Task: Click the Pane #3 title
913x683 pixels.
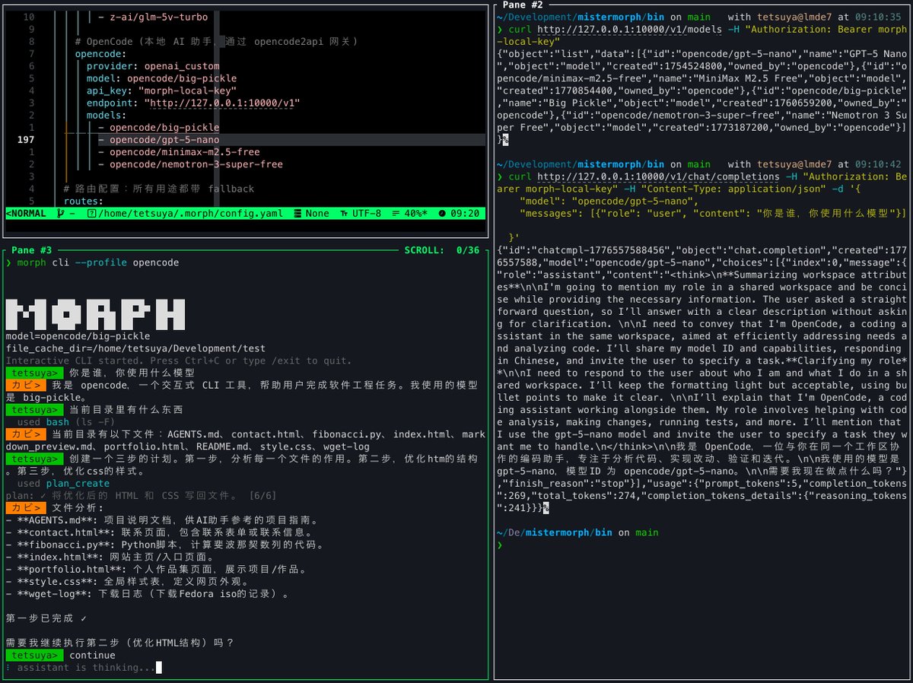Action: point(31,249)
